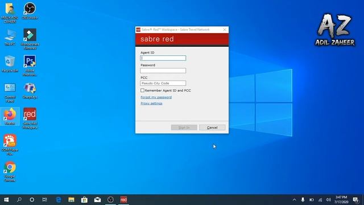The width and height of the screenshot is (364, 205).
Task: Open Task View on the taskbar
Action: tap(44, 200)
